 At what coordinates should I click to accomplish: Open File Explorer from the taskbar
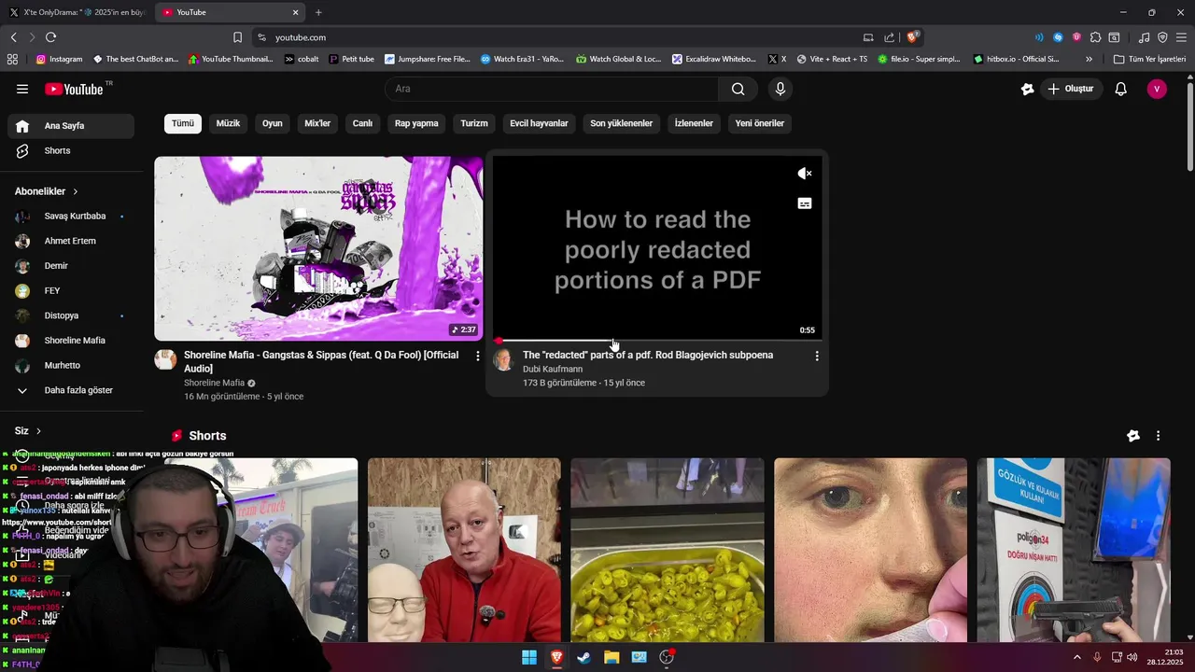point(612,657)
